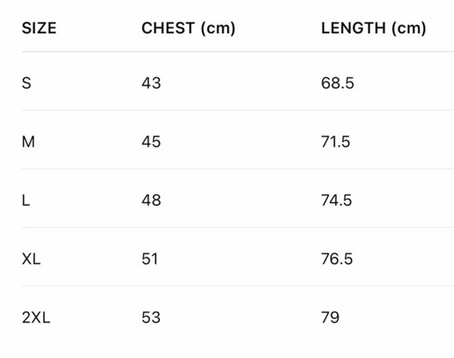This screenshot has height=358, width=454.
Task: Click the SIZE column header
Action: pos(39,28)
